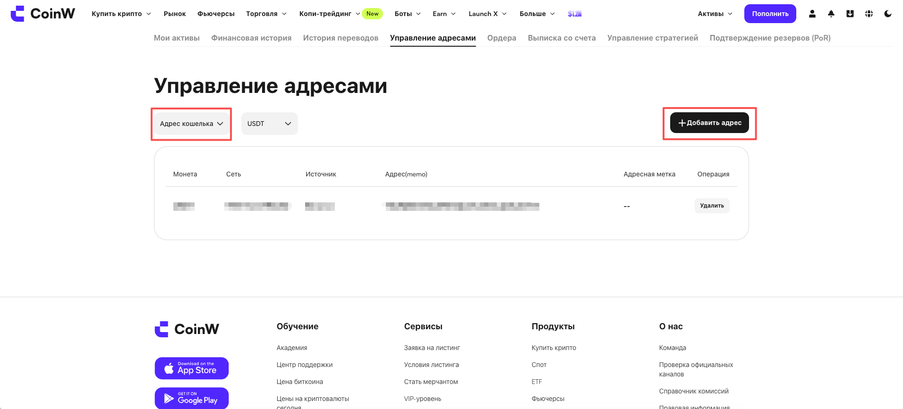Screen dimensions: 903x409
Task: Open the Условия листинга link
Action: [x=431, y=365]
